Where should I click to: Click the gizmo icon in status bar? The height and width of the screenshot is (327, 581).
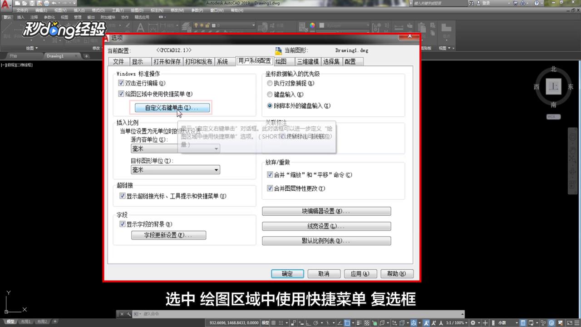click(413, 322)
